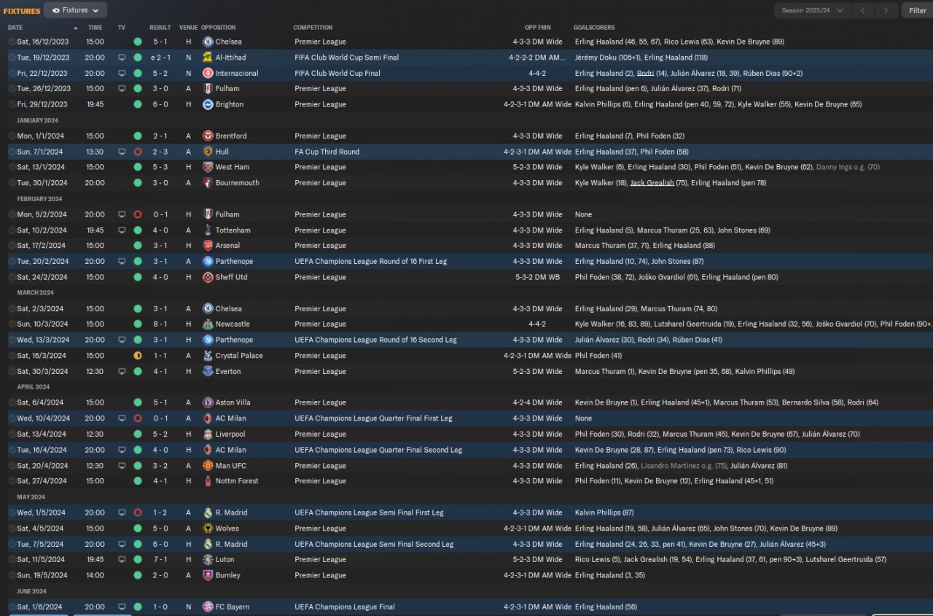The image size is (933, 616).
Task: Click the date Sun, 19/5/2024
Action: coord(43,575)
